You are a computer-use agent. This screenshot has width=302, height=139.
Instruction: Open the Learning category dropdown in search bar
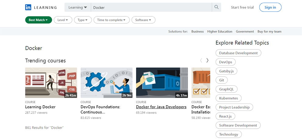pyautogui.click(x=77, y=7)
